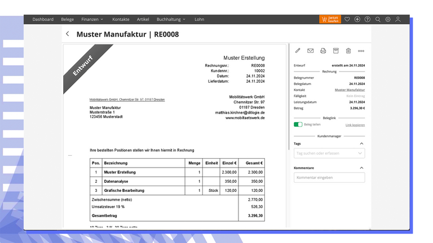This screenshot has width=433, height=243.
Task: Delete the invoice with trash icon
Action: [x=348, y=51]
